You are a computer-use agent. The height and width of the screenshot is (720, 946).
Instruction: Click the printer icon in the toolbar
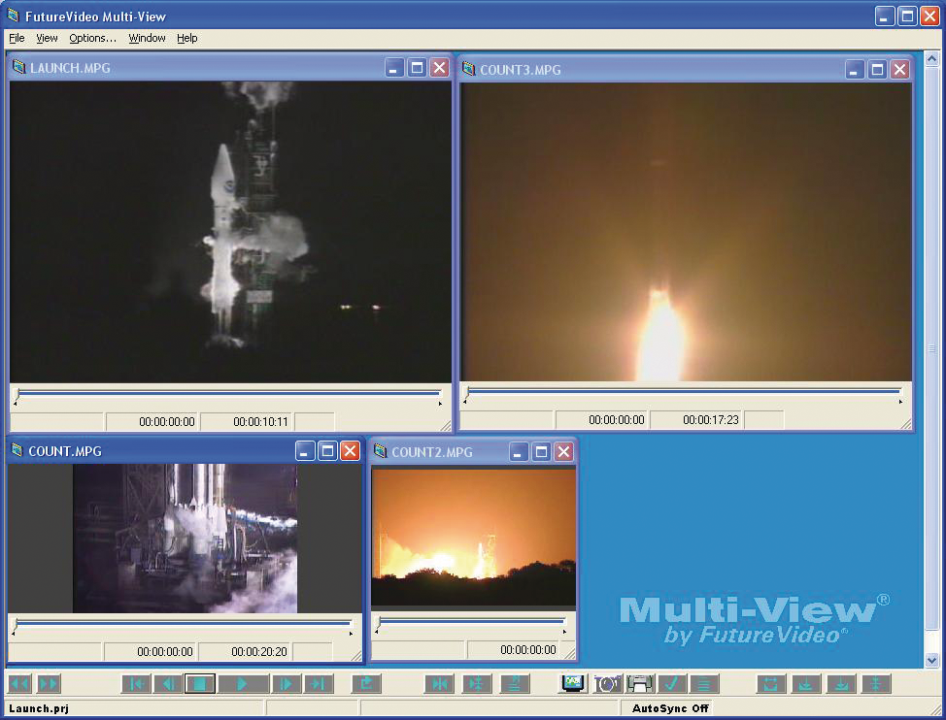640,684
